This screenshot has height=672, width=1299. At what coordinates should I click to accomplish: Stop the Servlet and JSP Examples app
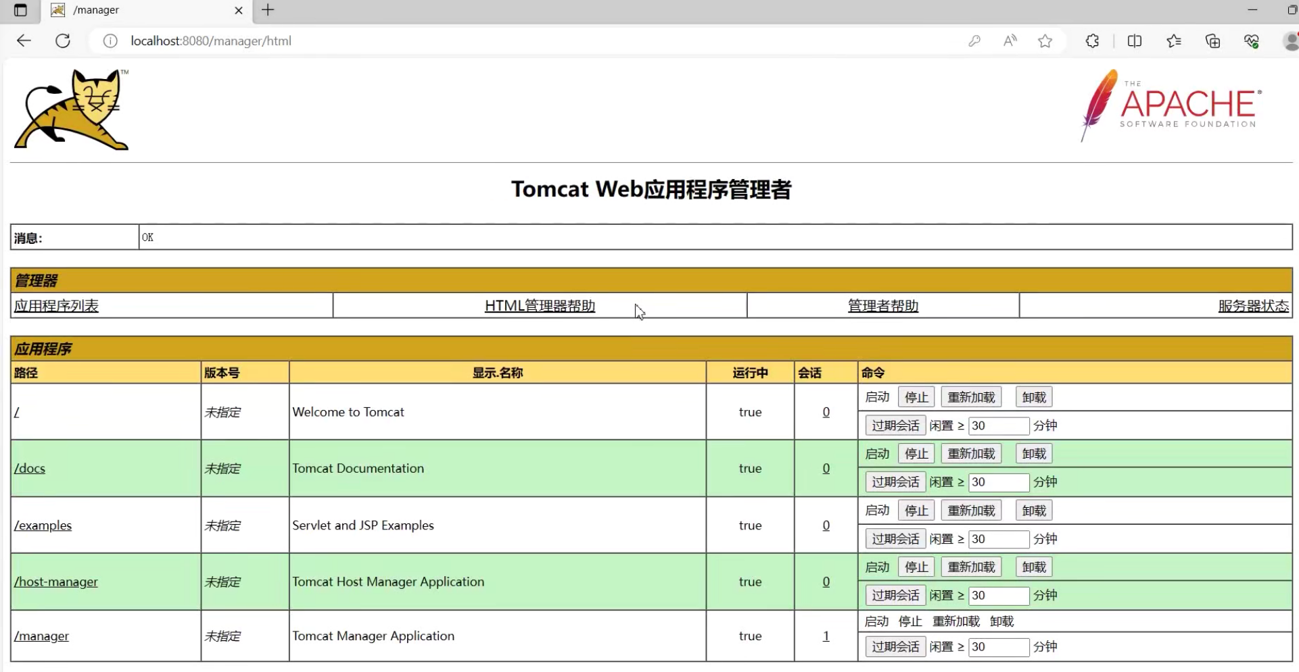916,511
